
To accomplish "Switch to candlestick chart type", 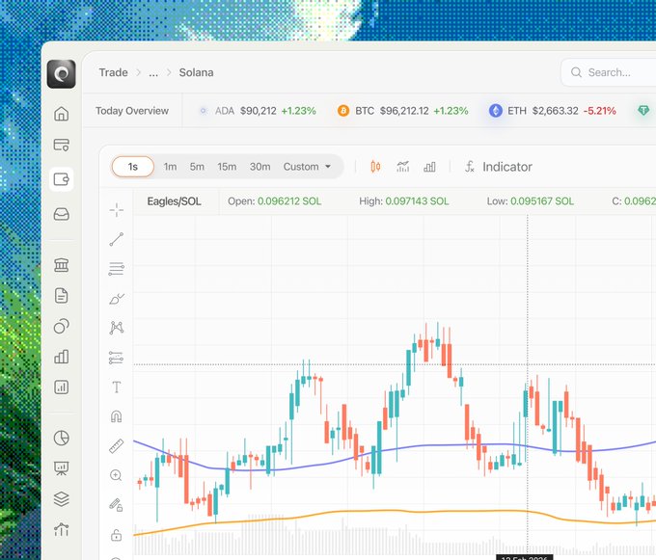I will (375, 167).
